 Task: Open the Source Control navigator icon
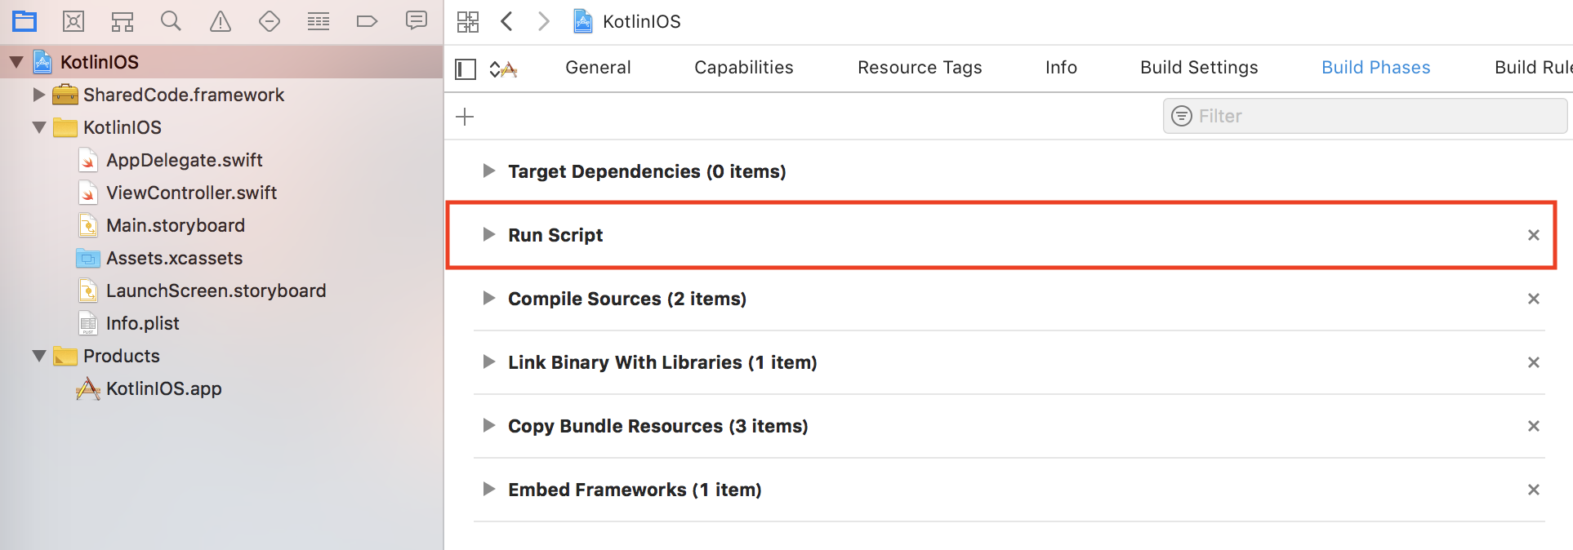[x=74, y=21]
